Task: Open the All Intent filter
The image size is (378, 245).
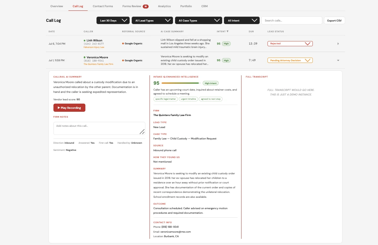Action: coord(242,21)
